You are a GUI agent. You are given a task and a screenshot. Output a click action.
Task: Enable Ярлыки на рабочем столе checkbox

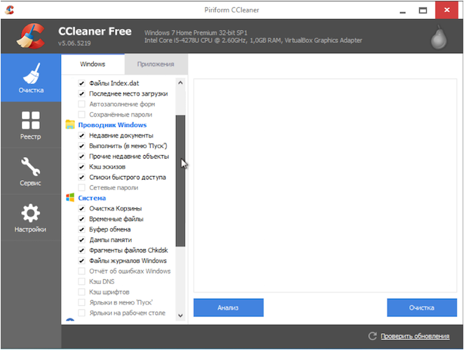(82, 313)
